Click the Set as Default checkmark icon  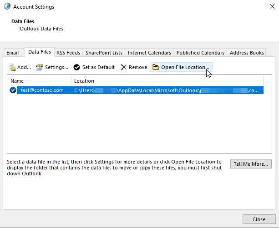[x=76, y=67]
